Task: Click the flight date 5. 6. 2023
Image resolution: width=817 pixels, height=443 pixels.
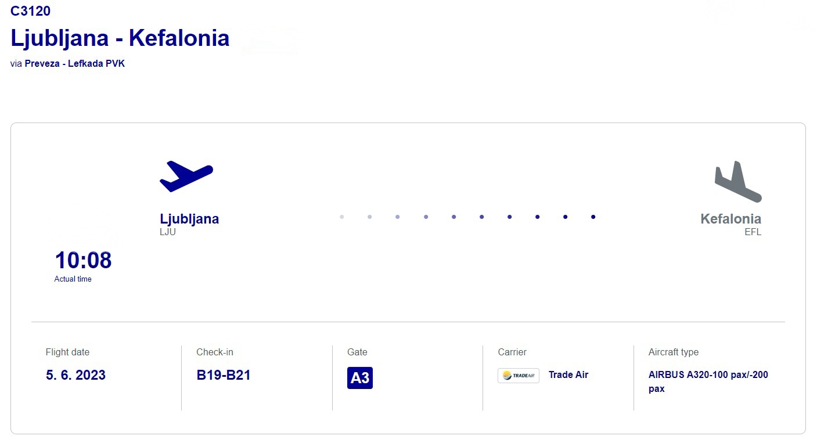Action: pos(76,375)
